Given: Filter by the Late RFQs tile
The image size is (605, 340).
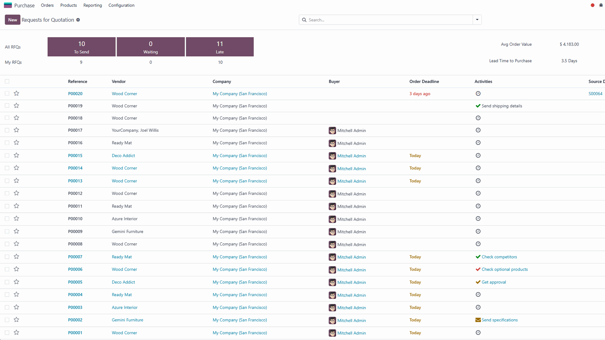Looking at the screenshot, I should [x=220, y=47].
